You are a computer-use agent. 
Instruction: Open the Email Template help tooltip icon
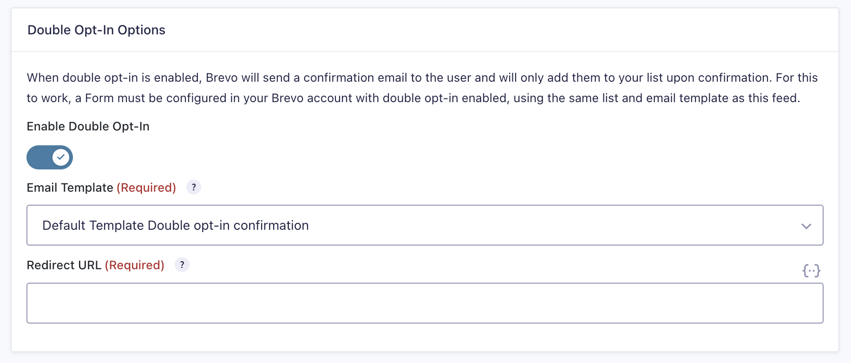194,188
